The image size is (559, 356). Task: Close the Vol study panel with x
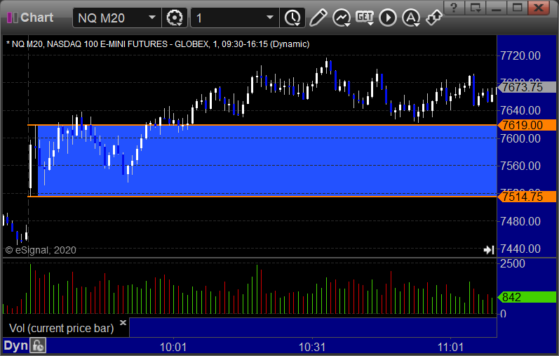pyautogui.click(x=123, y=323)
